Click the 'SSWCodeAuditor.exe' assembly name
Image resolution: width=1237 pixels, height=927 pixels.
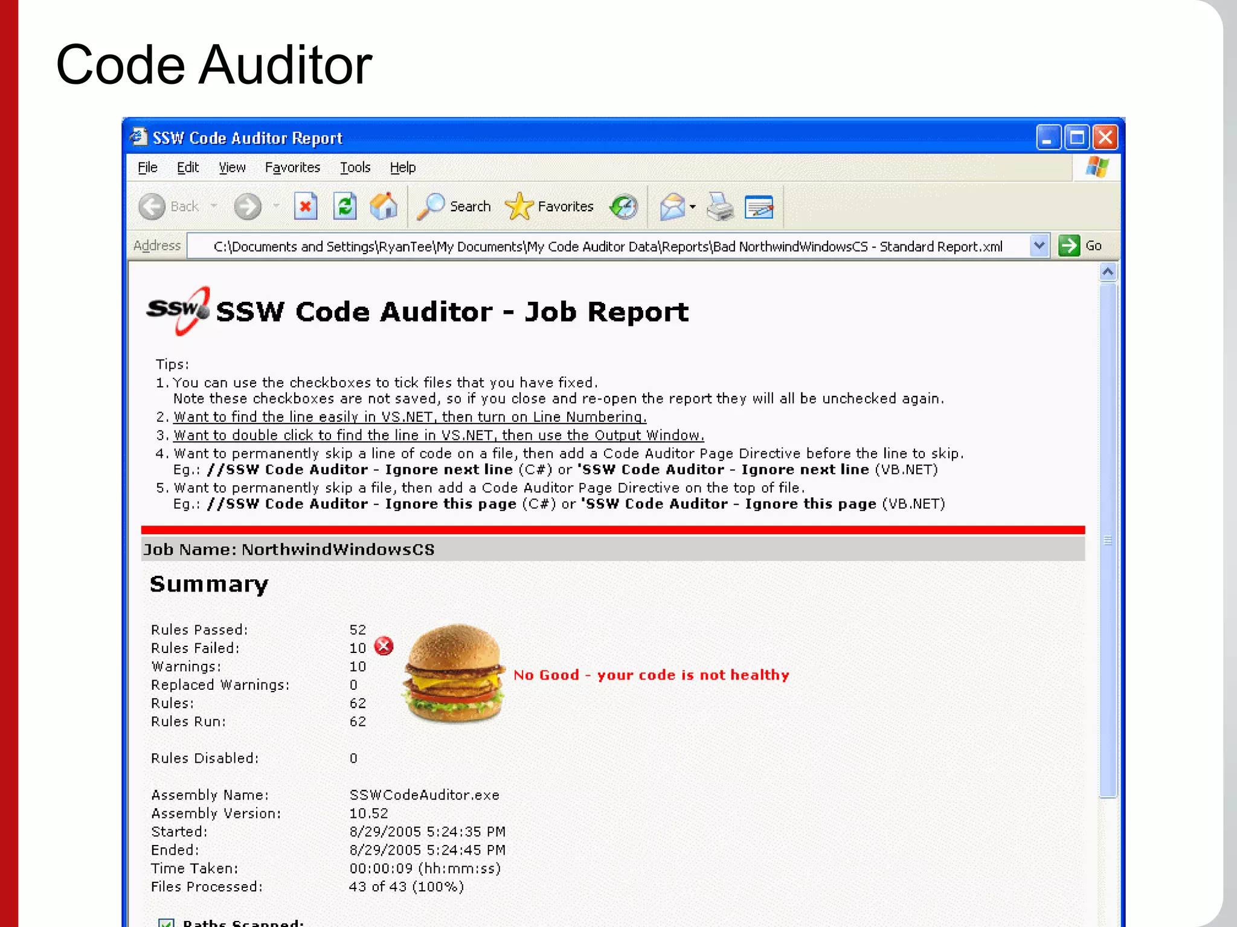(424, 795)
